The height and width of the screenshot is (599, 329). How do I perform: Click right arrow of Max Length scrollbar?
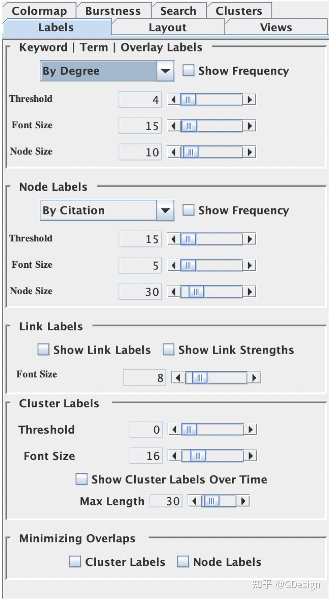point(243,501)
